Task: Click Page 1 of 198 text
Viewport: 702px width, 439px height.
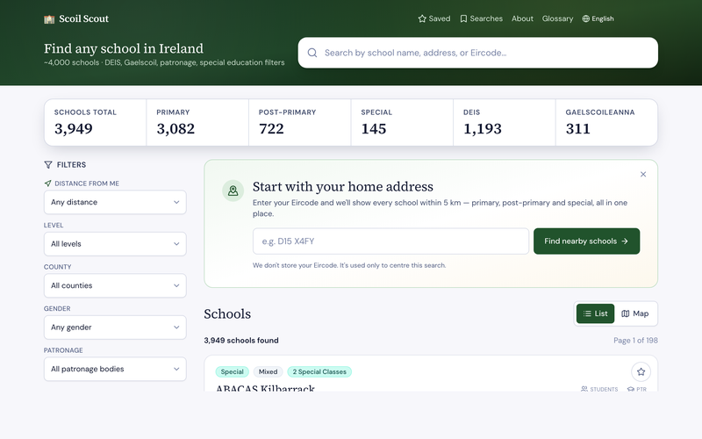Action: [x=635, y=341]
